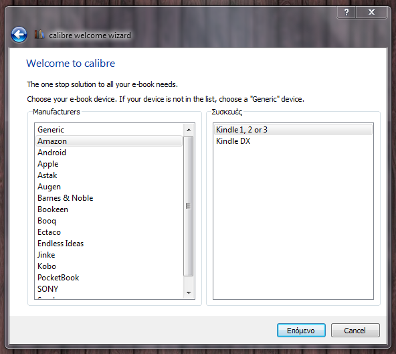Pick Jinke from the manufacturers
Image resolution: width=396 pixels, height=354 pixels.
point(109,255)
